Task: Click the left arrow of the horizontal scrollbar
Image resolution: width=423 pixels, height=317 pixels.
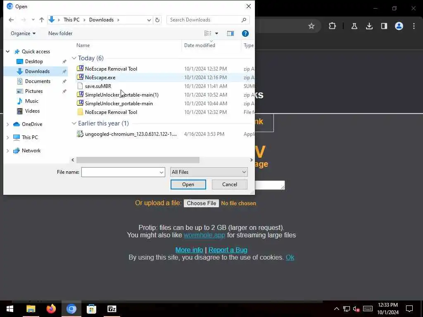Action: (73, 160)
